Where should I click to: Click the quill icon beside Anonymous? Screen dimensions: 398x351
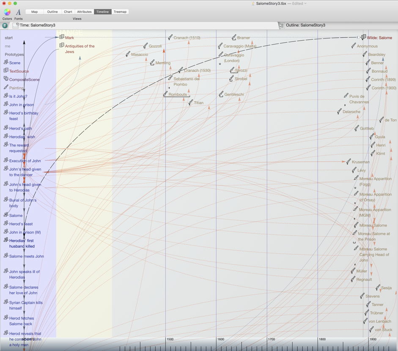(352, 45)
